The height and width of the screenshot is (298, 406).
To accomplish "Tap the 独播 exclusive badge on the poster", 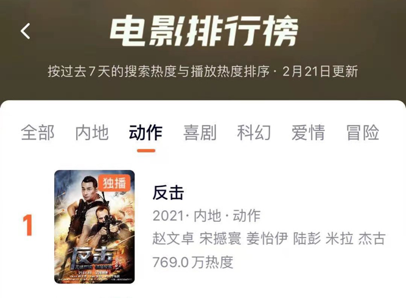I will click(114, 183).
